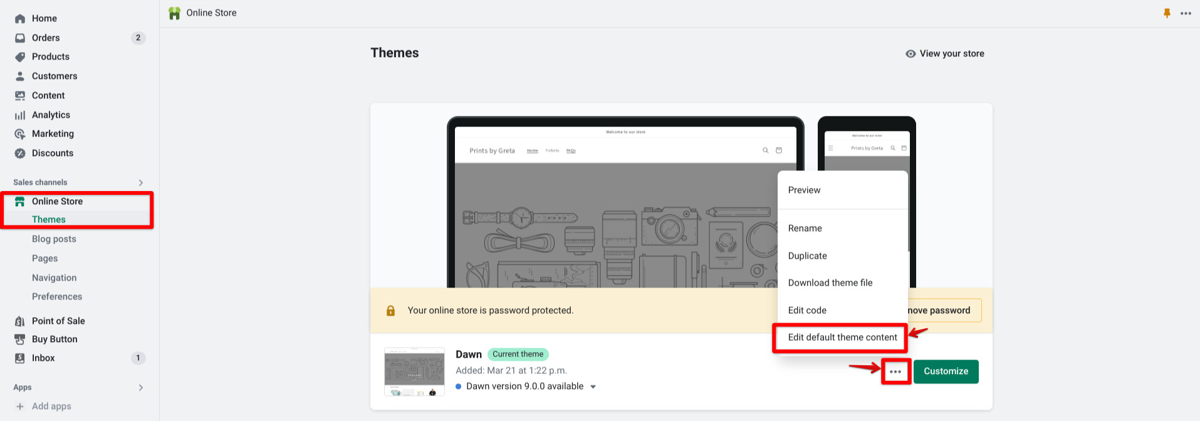This screenshot has height=421, width=1200.
Task: Expand the Apps section chevron
Action: point(140,388)
